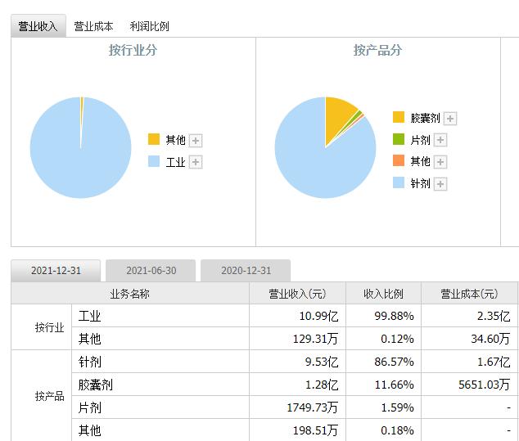Click the 其他 row name under 按产品

click(89, 430)
